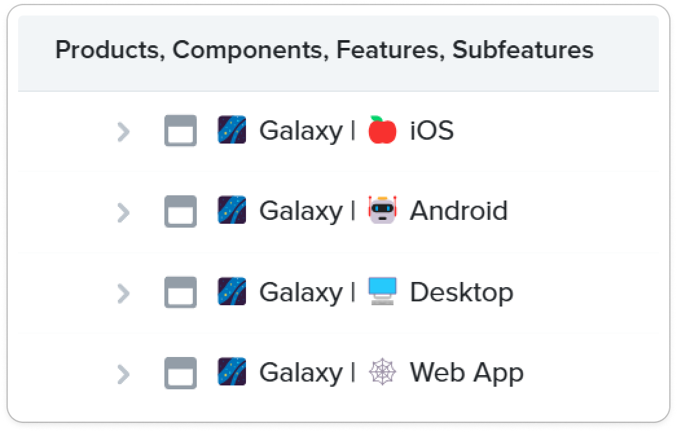Expand the Galaxy Desktop product row
This screenshot has width=677, height=432.
click(124, 294)
